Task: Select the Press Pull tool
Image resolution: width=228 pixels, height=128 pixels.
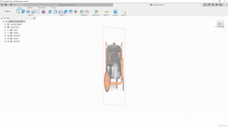Action: 50,12
